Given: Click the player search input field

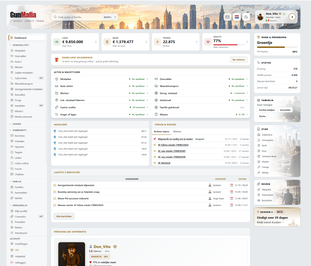Looking at the screenshot, I should 77,17.
